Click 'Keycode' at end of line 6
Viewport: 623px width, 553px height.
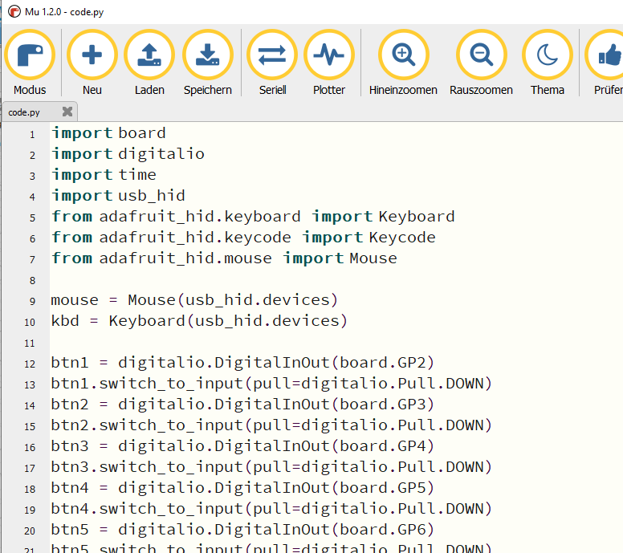point(402,238)
